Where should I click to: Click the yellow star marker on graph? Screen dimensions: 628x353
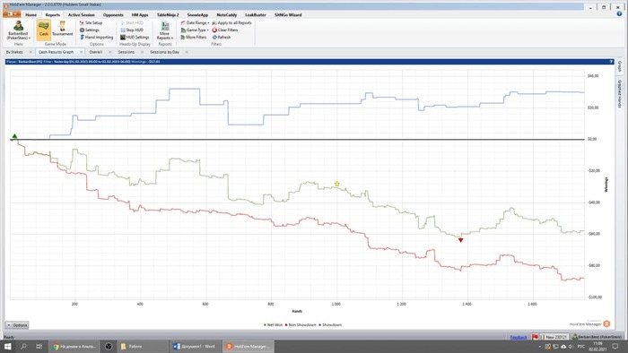pos(336,184)
